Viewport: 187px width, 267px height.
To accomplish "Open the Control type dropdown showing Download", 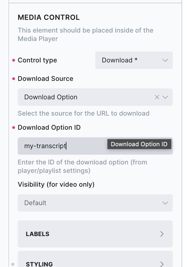I will click(134, 60).
